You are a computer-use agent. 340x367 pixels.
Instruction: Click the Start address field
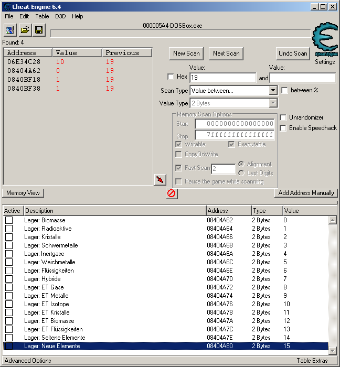(235, 124)
